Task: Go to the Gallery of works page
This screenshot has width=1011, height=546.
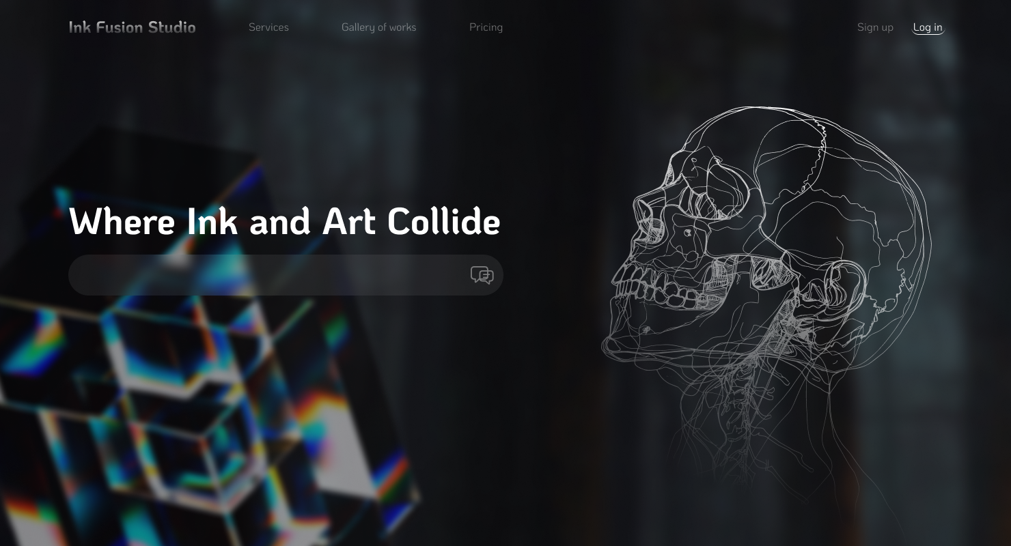Action: point(378,27)
